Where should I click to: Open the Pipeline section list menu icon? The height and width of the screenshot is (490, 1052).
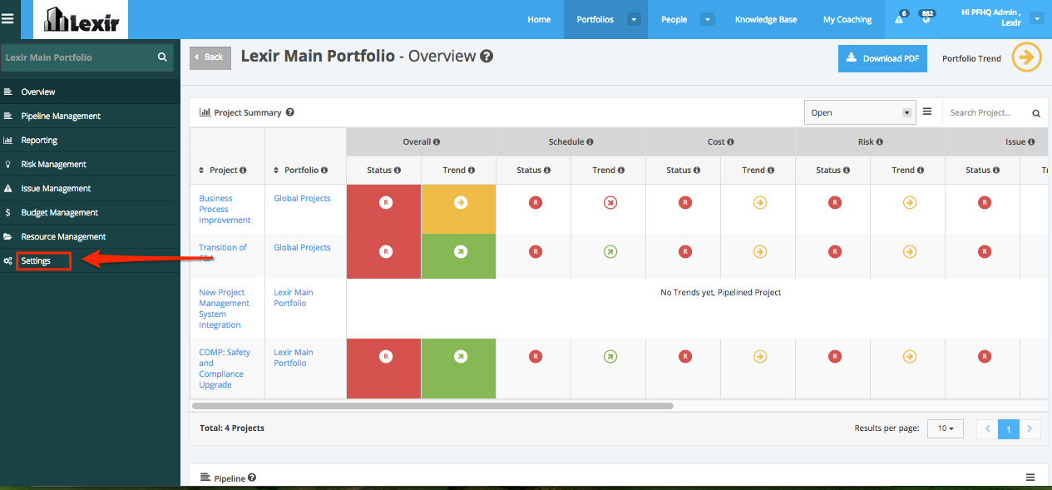[x=1030, y=478]
